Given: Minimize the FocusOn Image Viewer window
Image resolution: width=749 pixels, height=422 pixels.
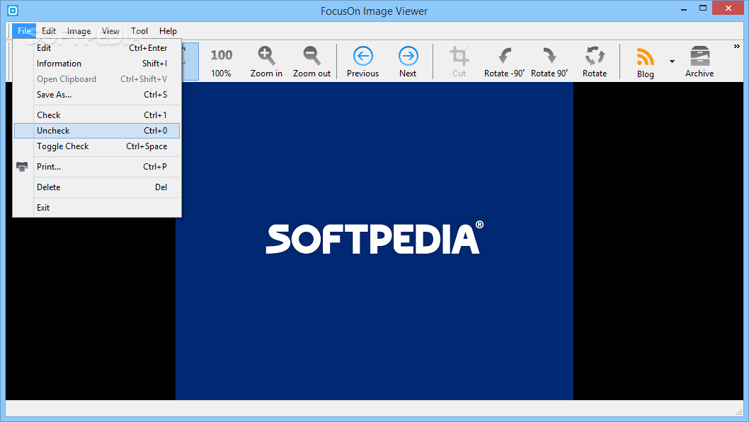Looking at the screenshot, I should coord(684,8).
